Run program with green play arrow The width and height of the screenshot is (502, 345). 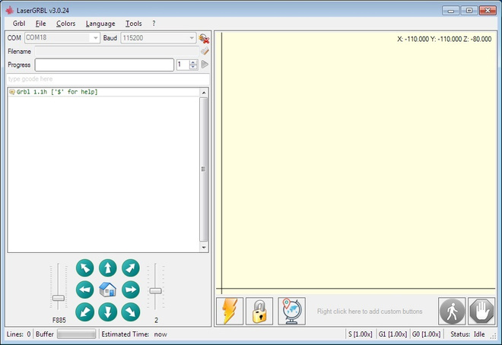pyautogui.click(x=205, y=65)
